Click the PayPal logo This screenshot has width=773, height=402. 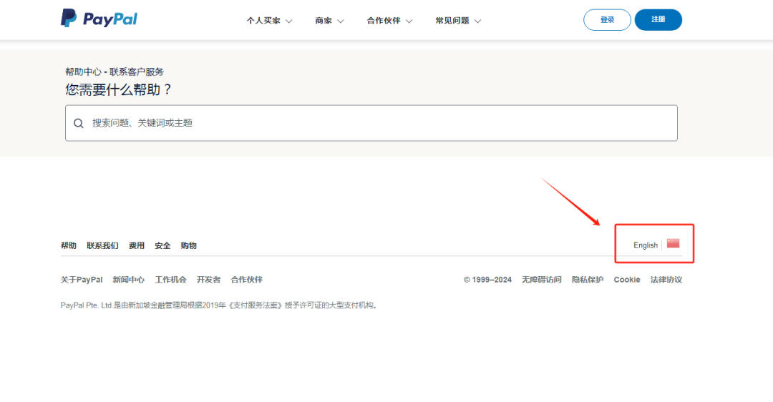point(99,19)
